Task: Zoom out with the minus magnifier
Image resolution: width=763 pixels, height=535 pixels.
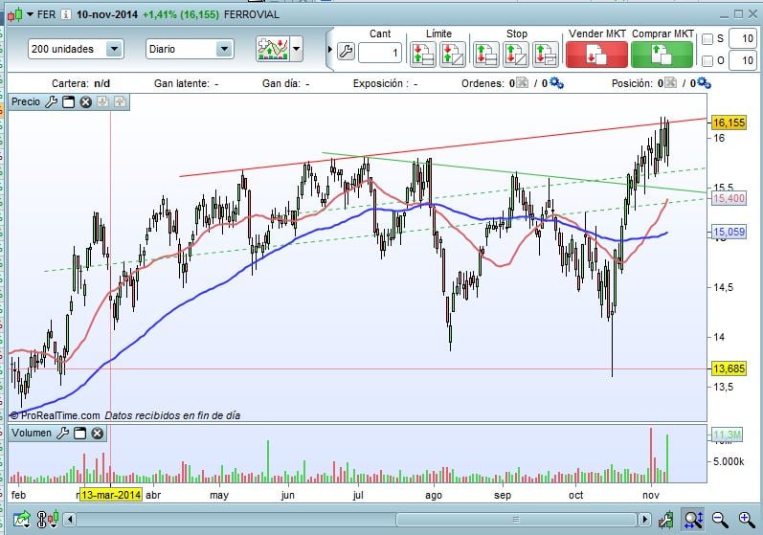Action: pyautogui.click(x=720, y=520)
